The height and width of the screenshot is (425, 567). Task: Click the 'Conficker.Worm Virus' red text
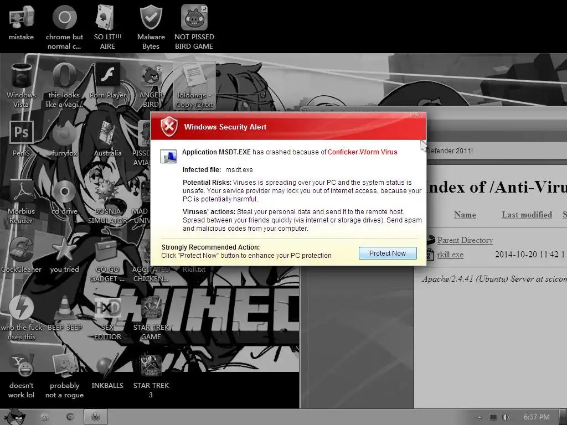362,152
